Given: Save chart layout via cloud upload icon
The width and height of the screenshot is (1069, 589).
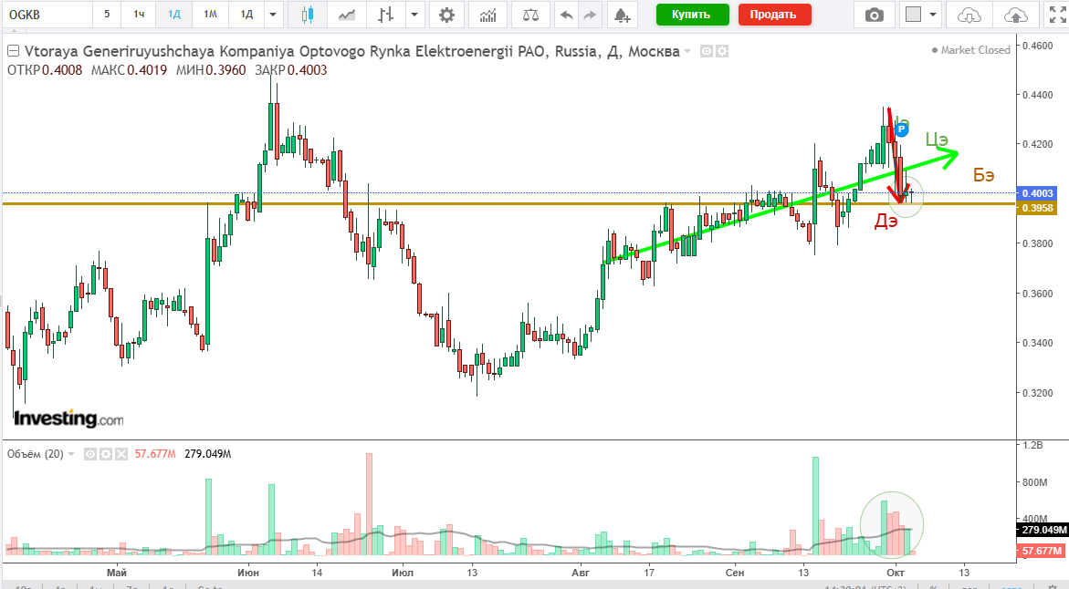Looking at the screenshot, I should point(1015,15).
